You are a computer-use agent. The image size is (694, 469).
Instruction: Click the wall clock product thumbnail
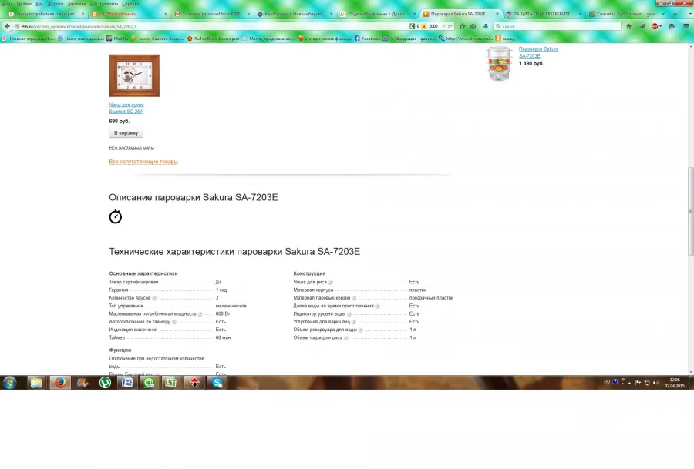click(134, 75)
